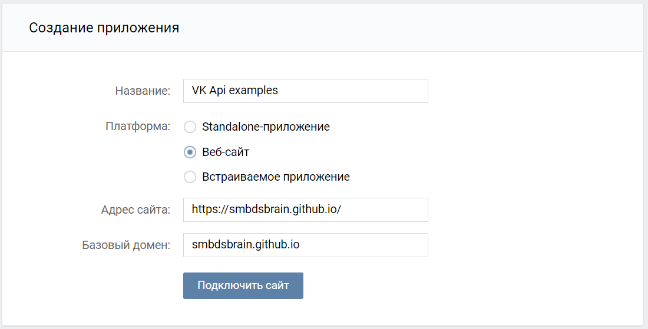Screen dimensions: 648x329
Task: Select the Встраиваемое приложение radio option
Action: [x=190, y=177]
